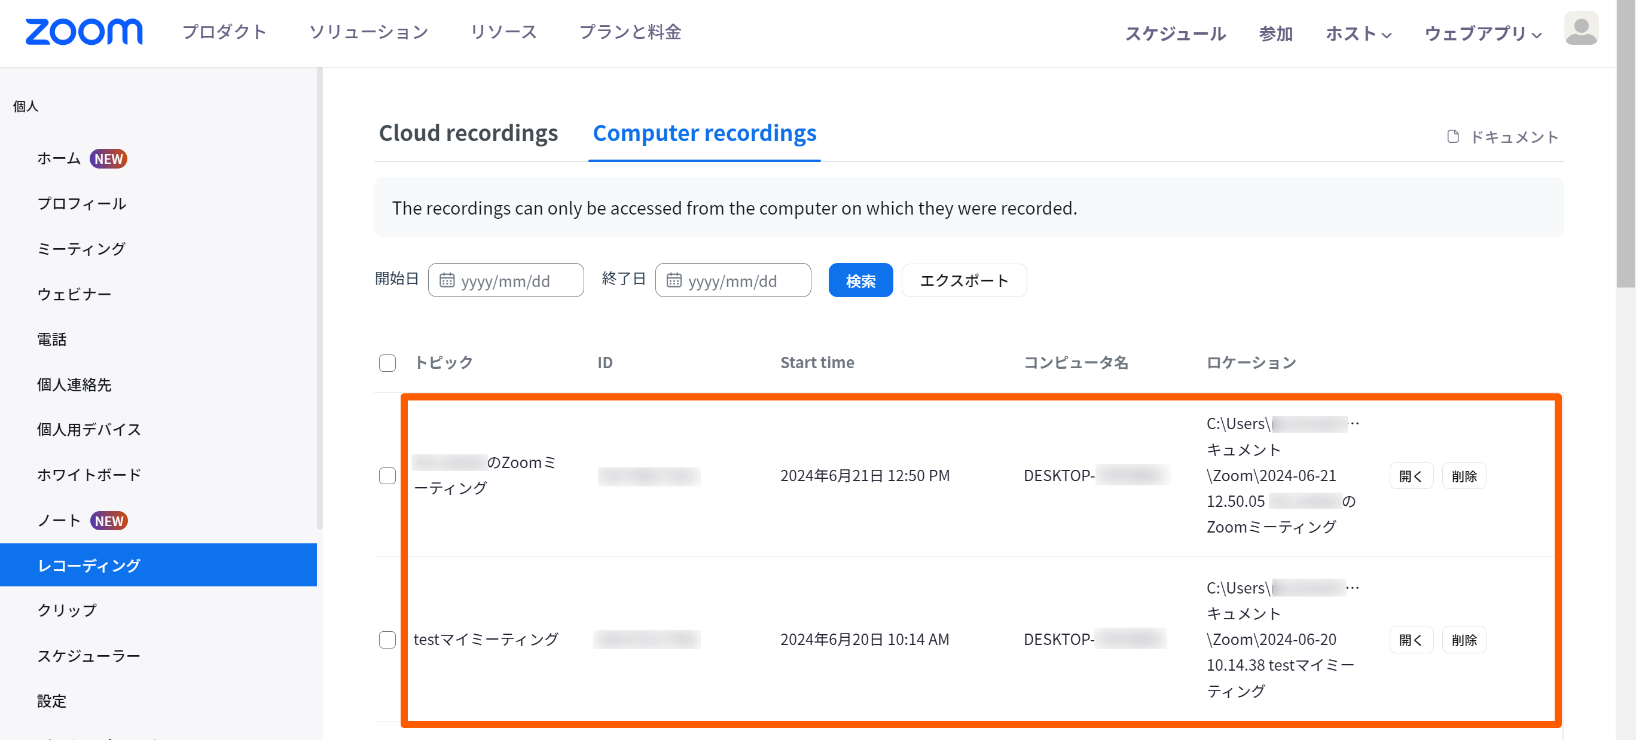This screenshot has height=740, width=1636.
Task: Click NEW badge beside ノート
Action: click(x=109, y=521)
